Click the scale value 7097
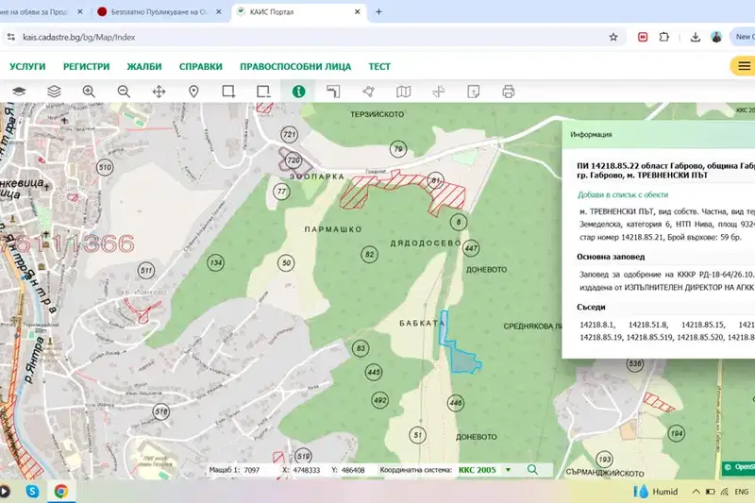Viewport: 755px width, 503px height. coord(251,470)
